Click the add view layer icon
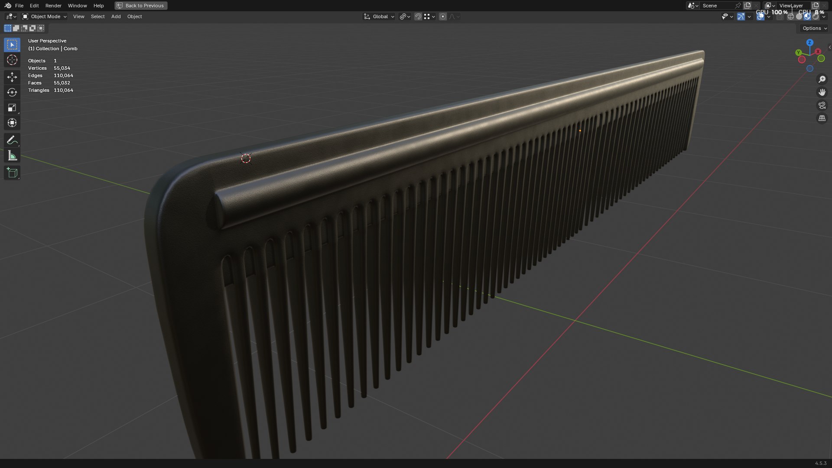The width and height of the screenshot is (832, 468). tap(816, 6)
